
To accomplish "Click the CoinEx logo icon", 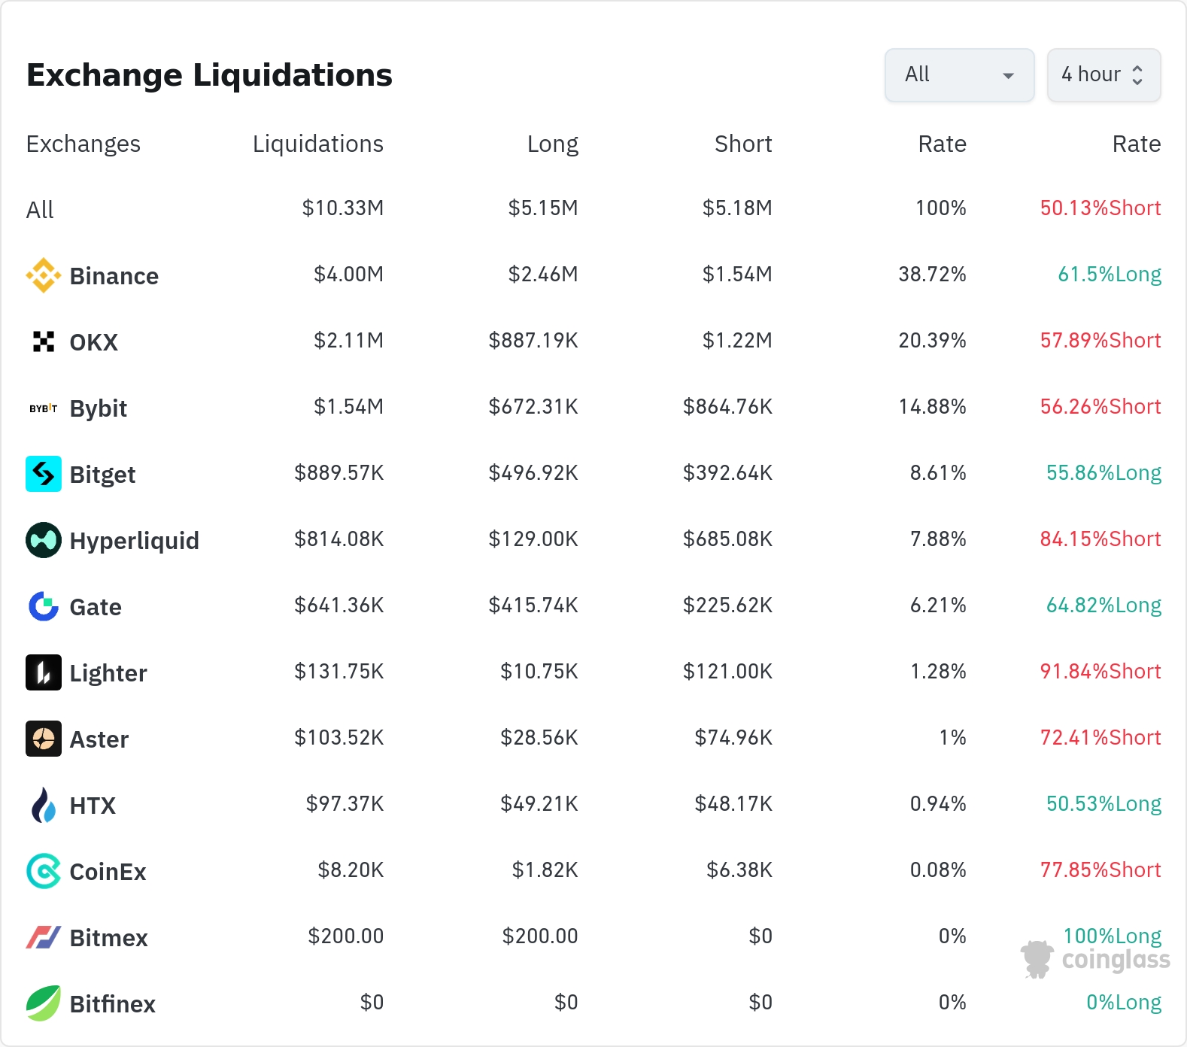I will click(x=44, y=871).
